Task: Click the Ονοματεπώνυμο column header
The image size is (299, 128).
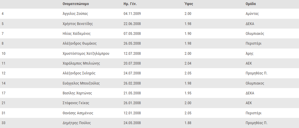Action: (x=76, y=4)
